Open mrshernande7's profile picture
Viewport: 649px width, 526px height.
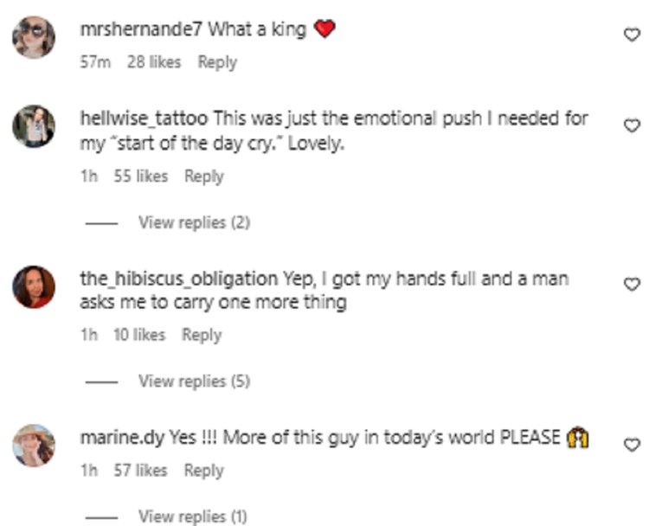[34, 37]
